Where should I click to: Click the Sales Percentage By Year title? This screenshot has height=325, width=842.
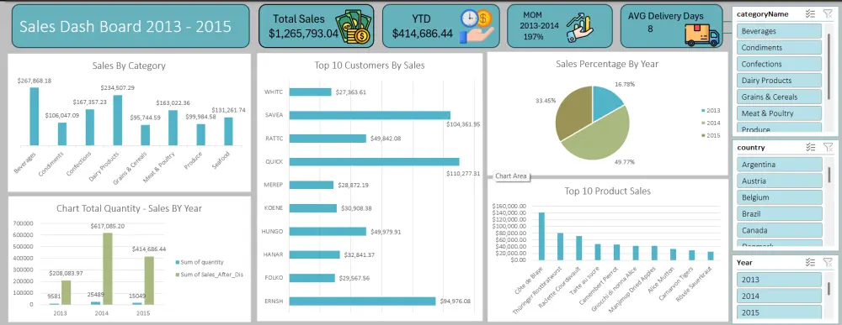(x=607, y=64)
